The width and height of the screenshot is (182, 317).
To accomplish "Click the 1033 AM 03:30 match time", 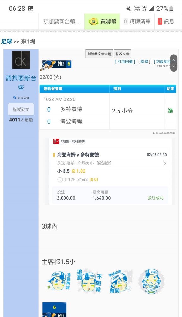I will tap(59, 100).
